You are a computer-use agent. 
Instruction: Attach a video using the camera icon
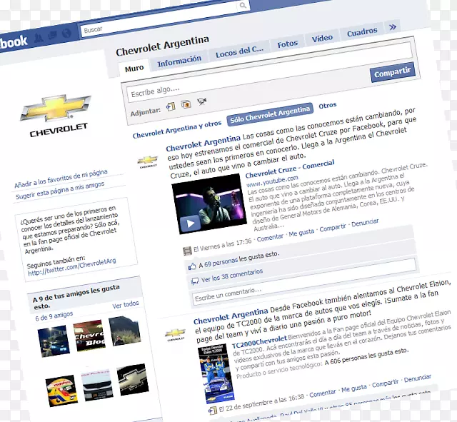click(201, 101)
